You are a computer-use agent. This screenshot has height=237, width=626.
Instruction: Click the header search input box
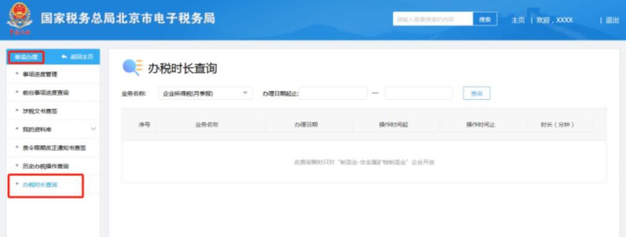[433, 18]
